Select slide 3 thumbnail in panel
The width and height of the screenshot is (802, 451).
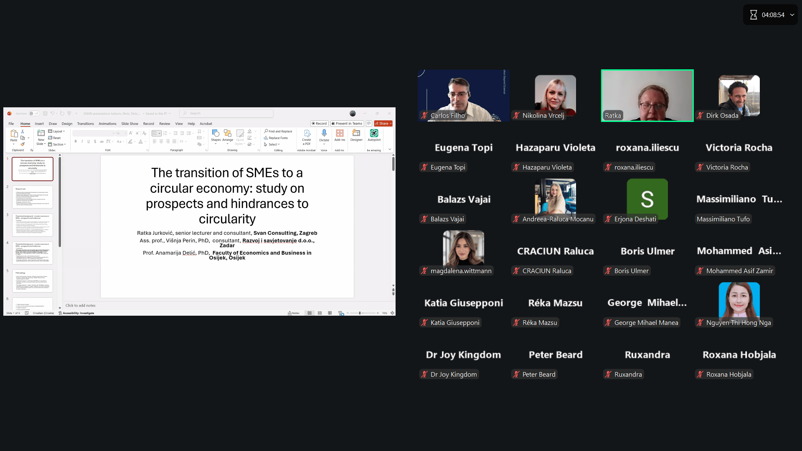pyautogui.click(x=33, y=225)
